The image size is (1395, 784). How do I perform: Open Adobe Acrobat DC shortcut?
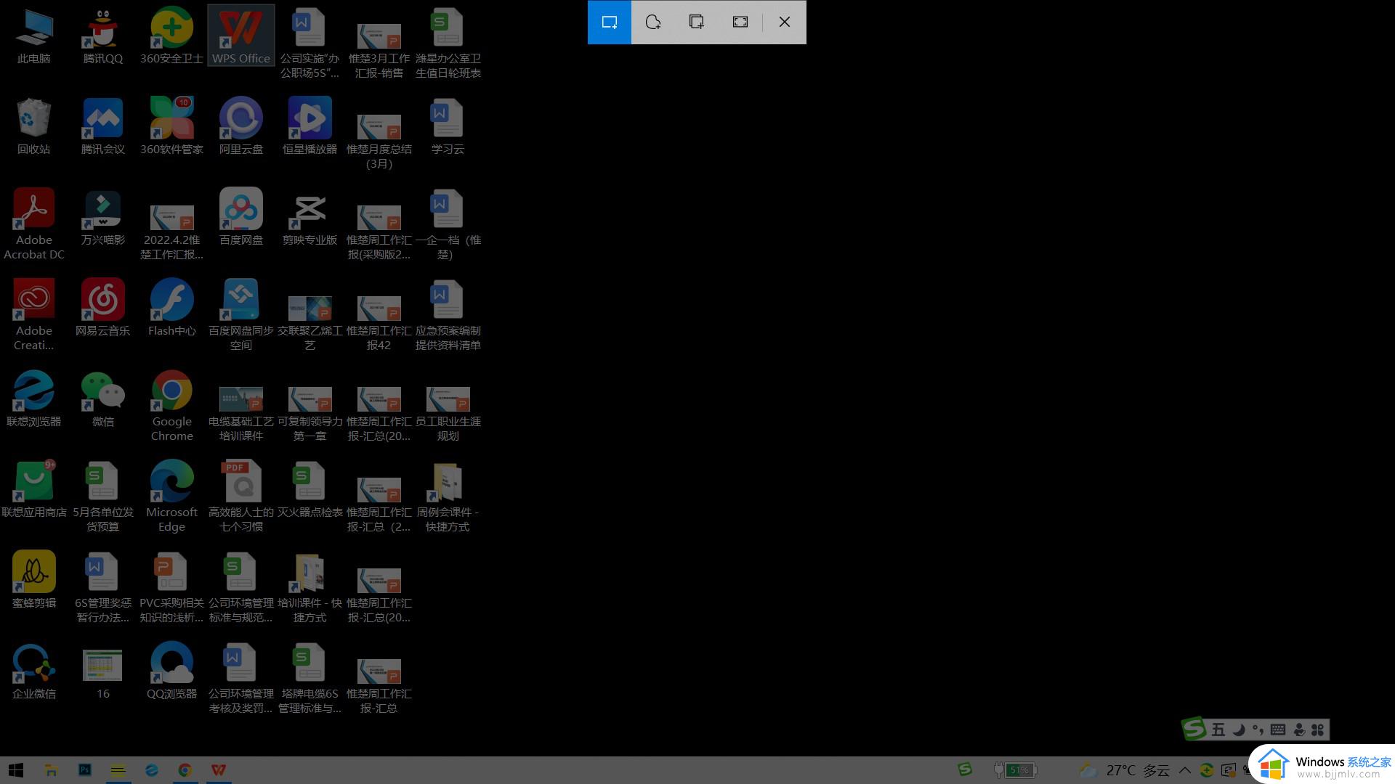click(34, 224)
